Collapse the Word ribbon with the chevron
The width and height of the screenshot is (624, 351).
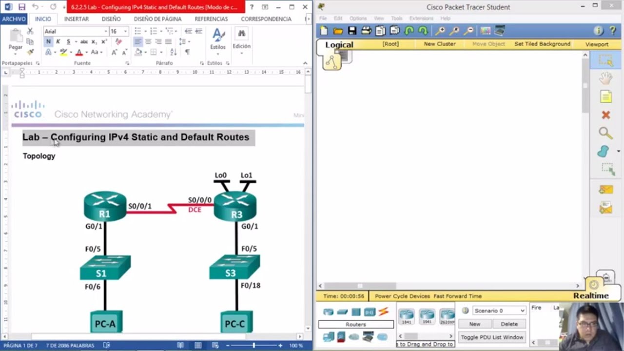305,63
